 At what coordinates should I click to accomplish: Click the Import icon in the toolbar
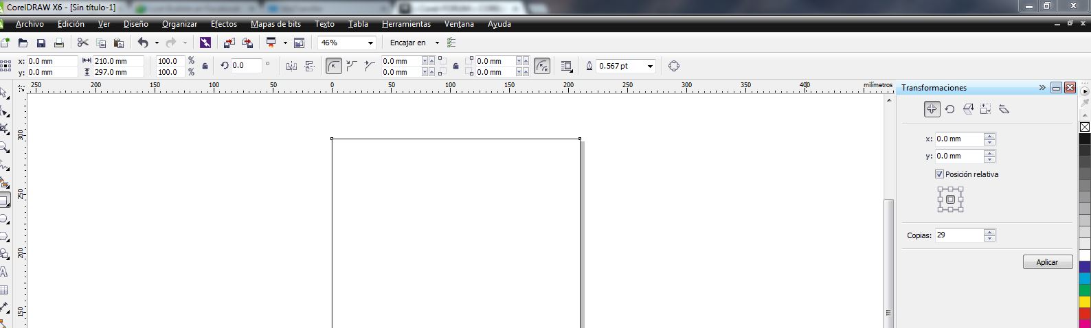[229, 43]
